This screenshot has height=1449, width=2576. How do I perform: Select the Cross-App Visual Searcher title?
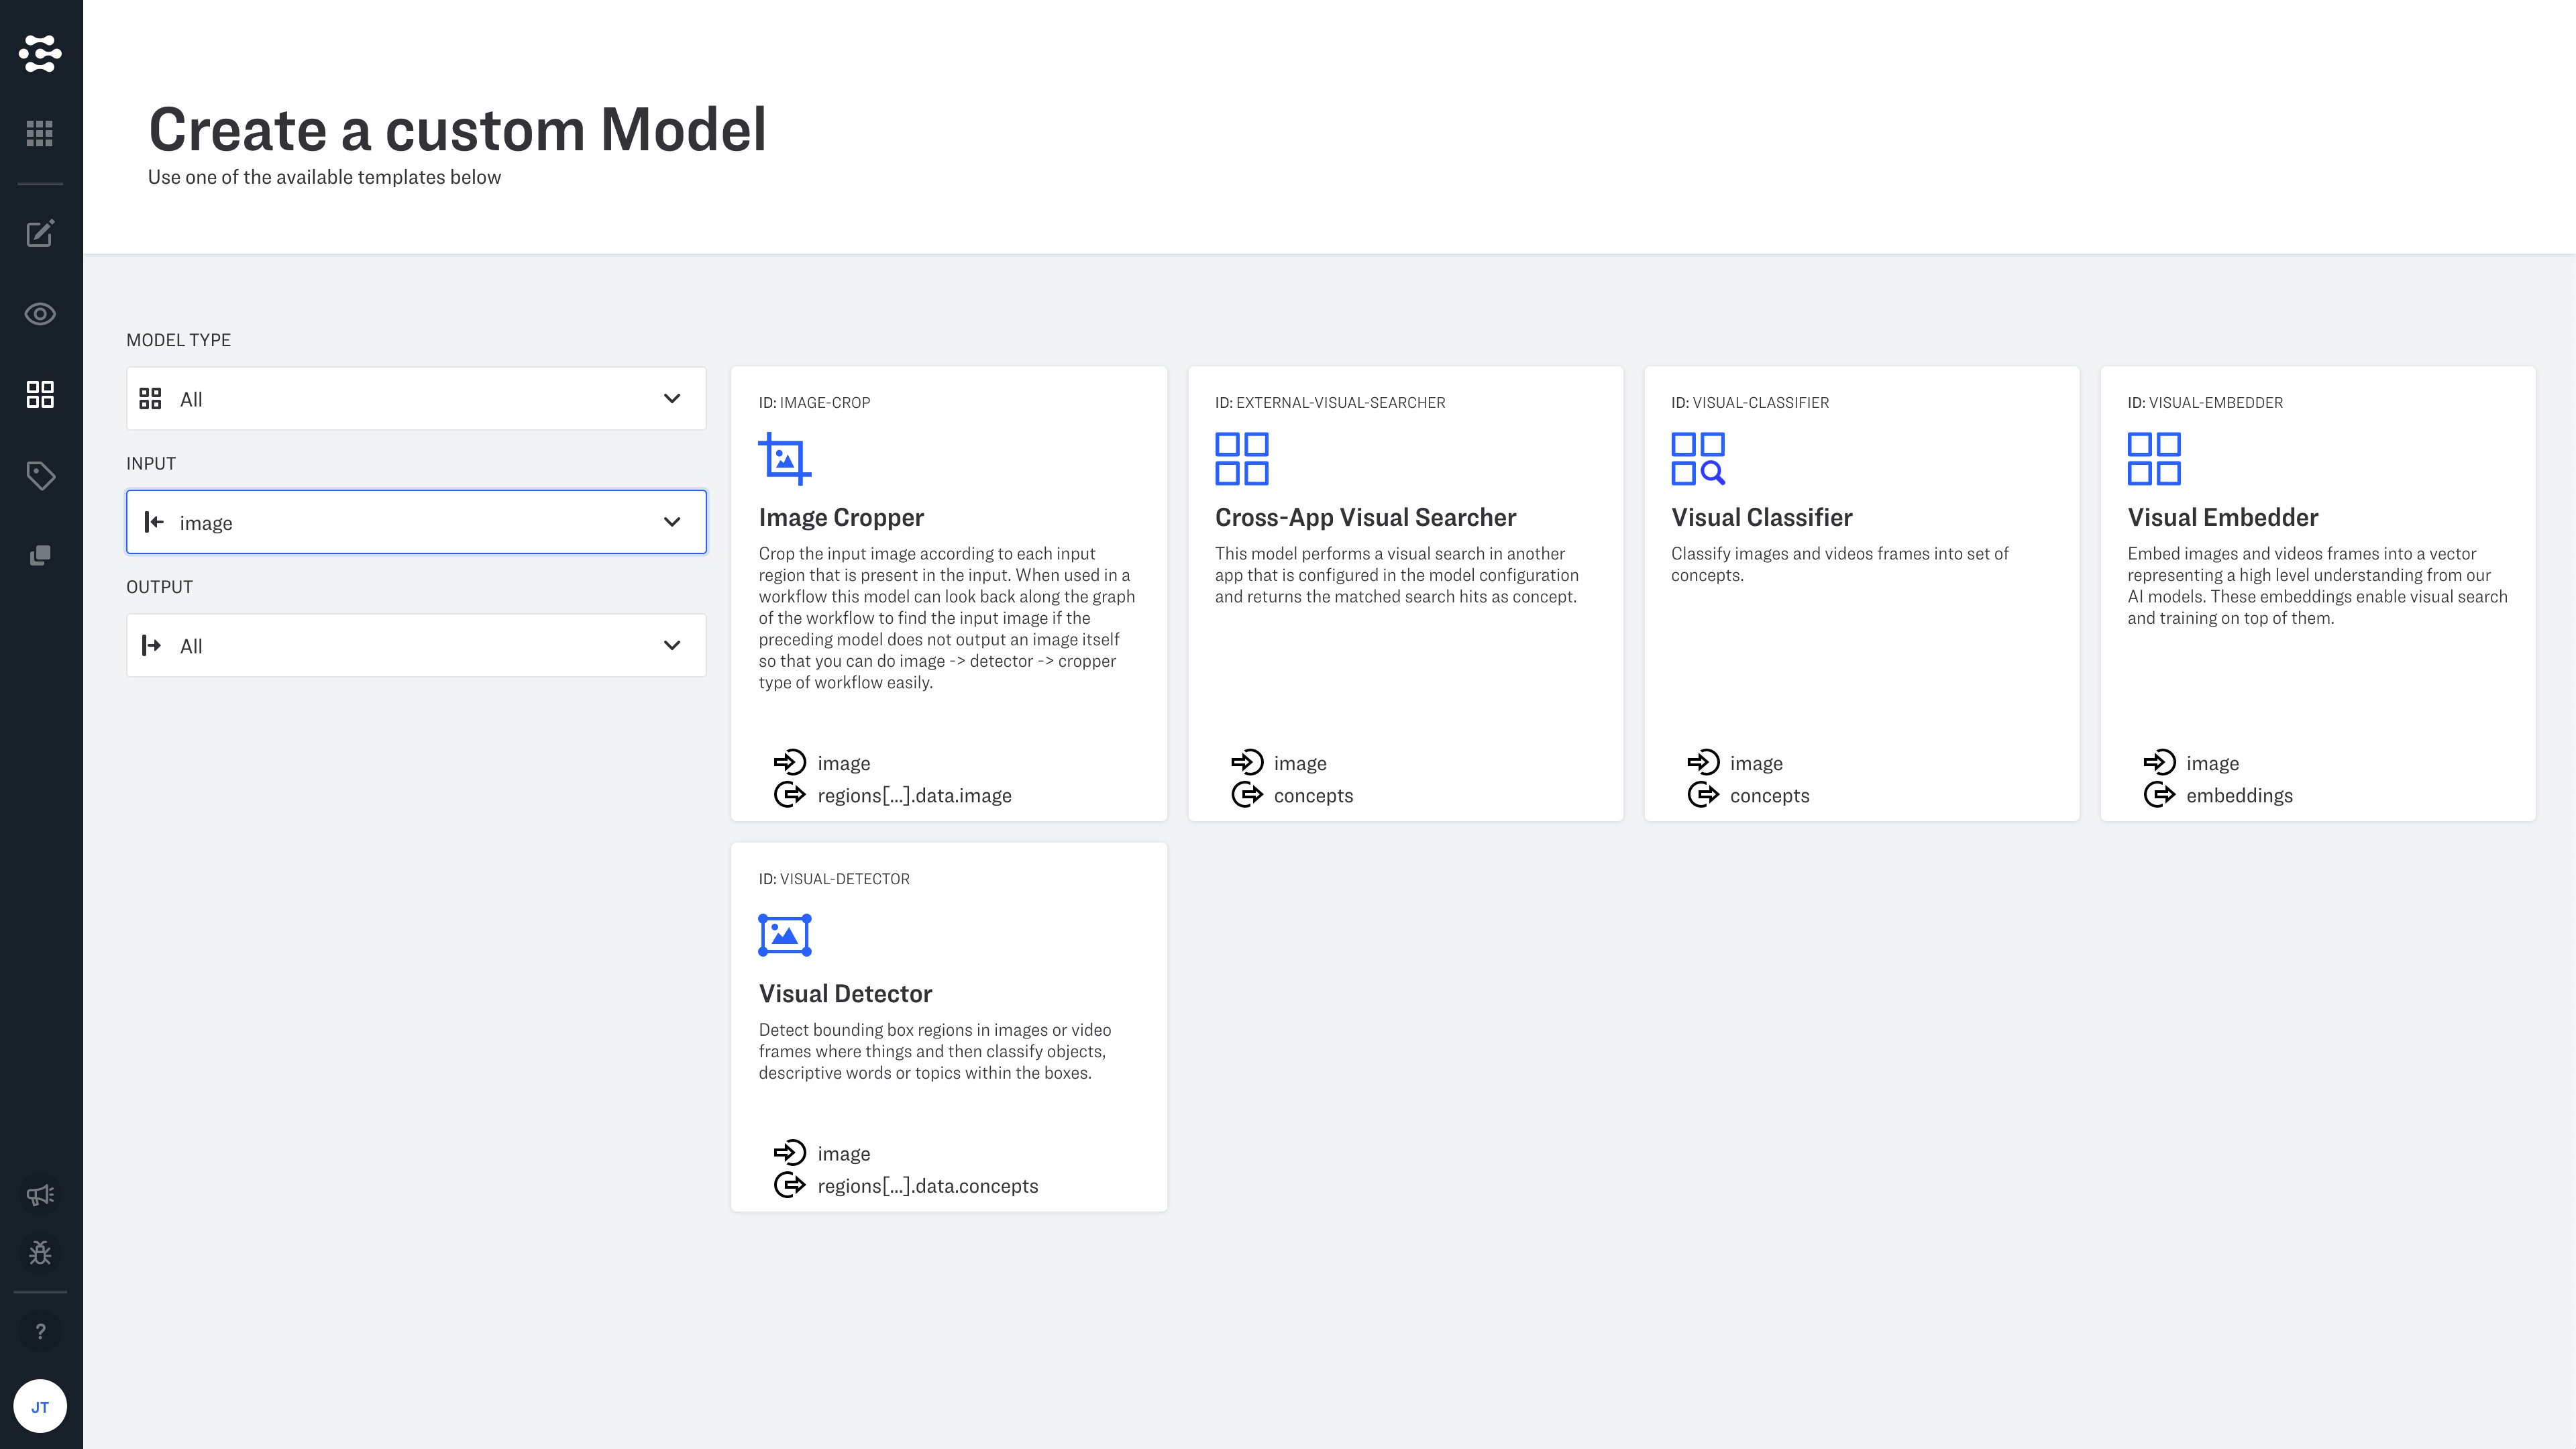point(1365,517)
